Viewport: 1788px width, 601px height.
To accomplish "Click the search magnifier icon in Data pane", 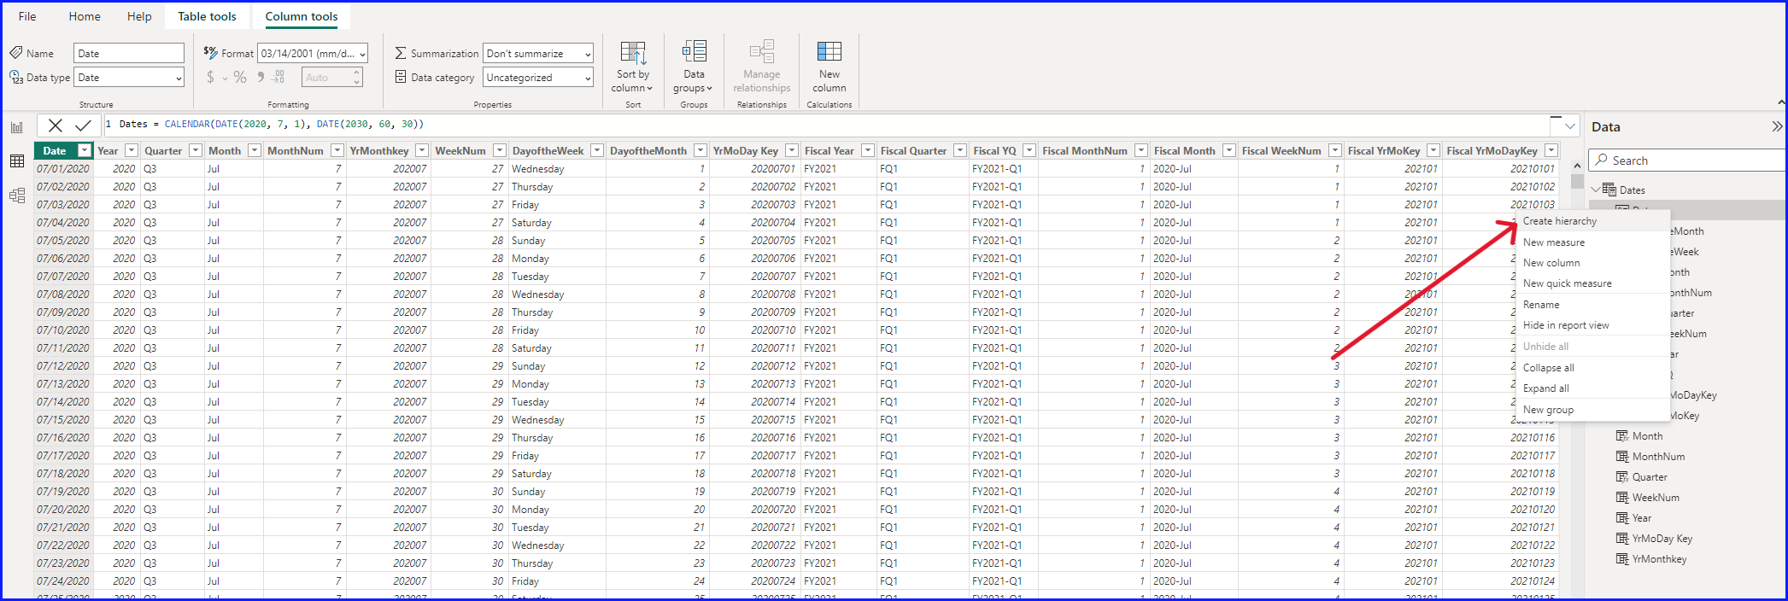I will pos(1601,160).
